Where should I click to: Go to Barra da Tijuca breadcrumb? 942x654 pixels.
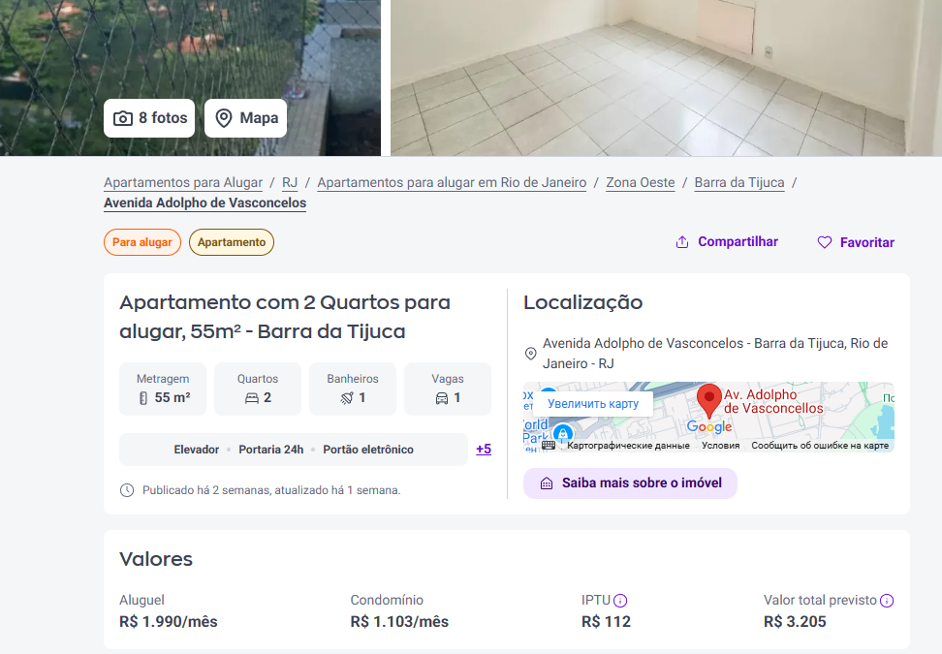pos(739,182)
